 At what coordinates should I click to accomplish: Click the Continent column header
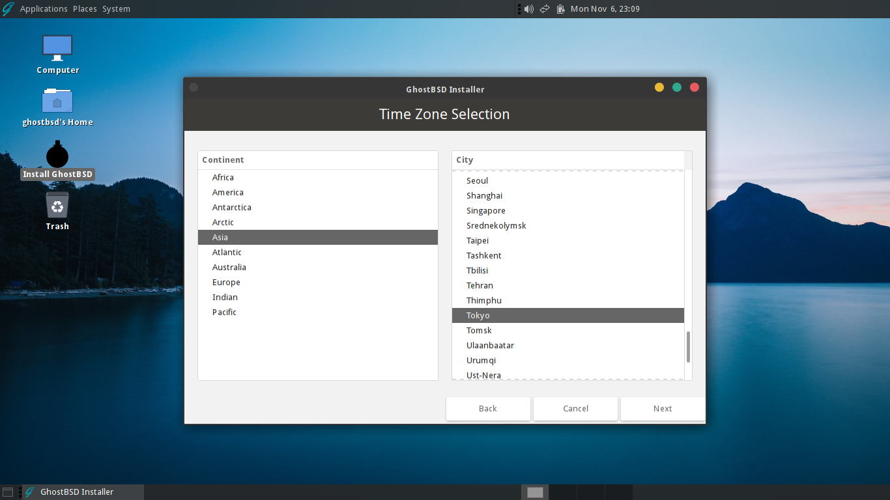318,160
